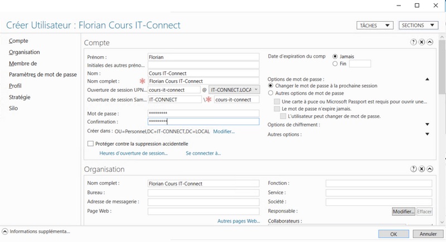Go to Membre de in sidebar
This screenshot has height=242, width=446.
pyautogui.click(x=23, y=63)
